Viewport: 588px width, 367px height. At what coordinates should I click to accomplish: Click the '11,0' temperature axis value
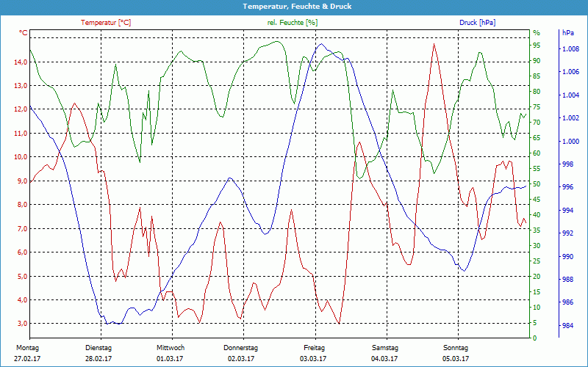tap(21, 133)
